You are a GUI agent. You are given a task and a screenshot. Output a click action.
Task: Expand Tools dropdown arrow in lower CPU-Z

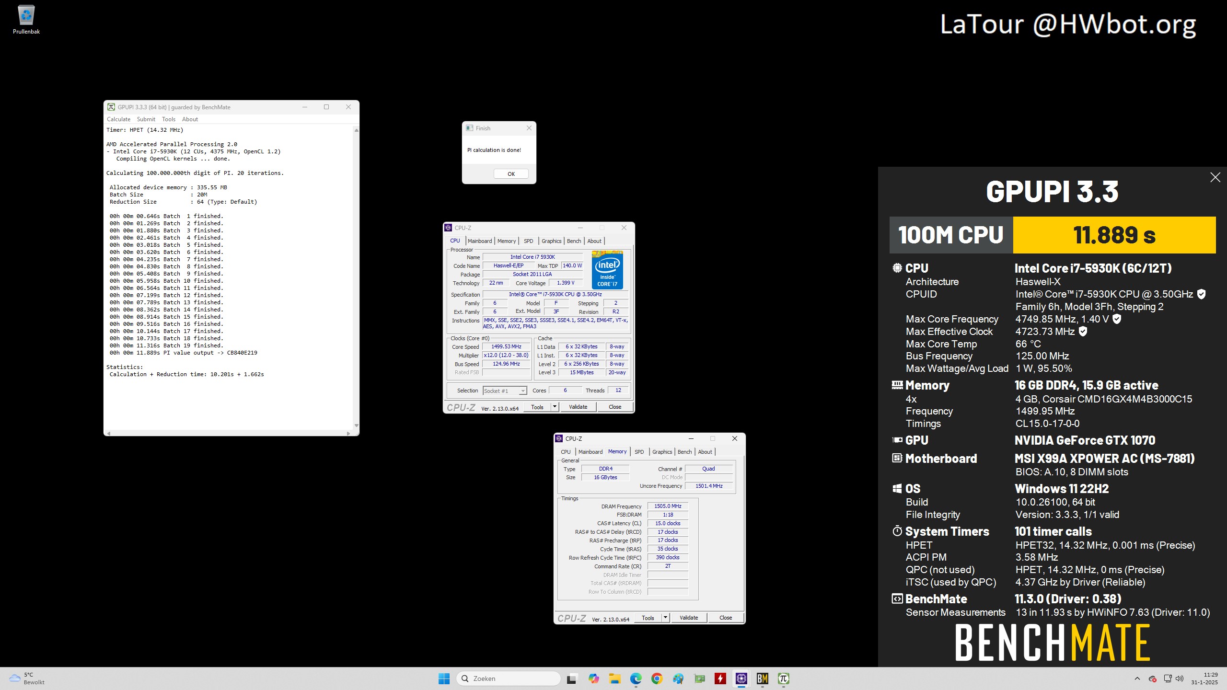pos(666,618)
